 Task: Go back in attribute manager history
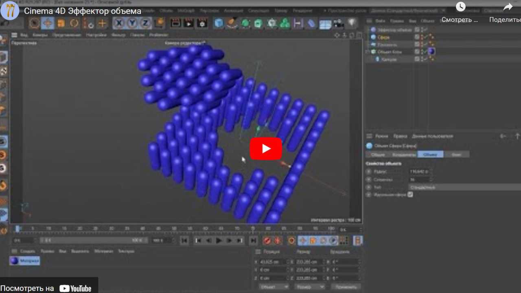click(x=503, y=136)
